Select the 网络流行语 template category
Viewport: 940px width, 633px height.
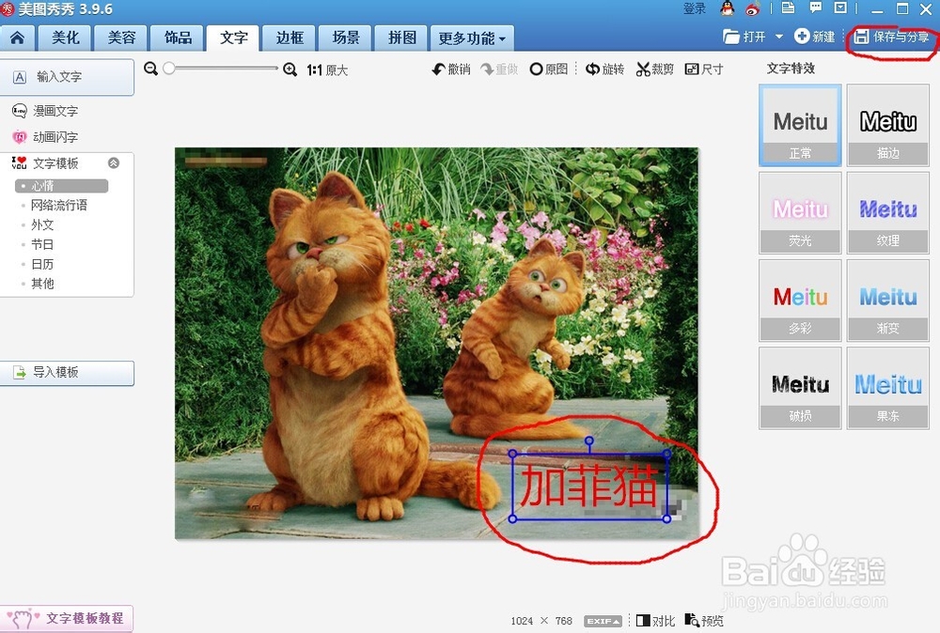60,205
